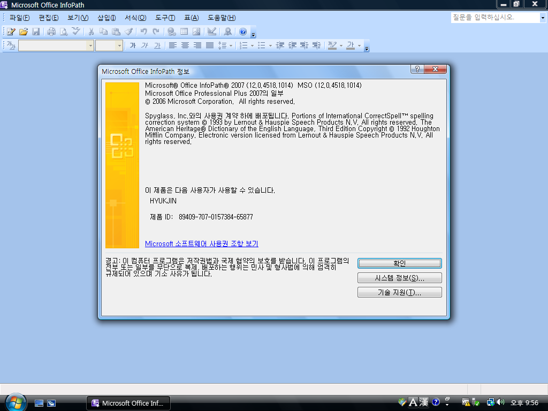Apply the font color swatch button
The height and width of the screenshot is (411, 548).
pyautogui.click(x=351, y=45)
